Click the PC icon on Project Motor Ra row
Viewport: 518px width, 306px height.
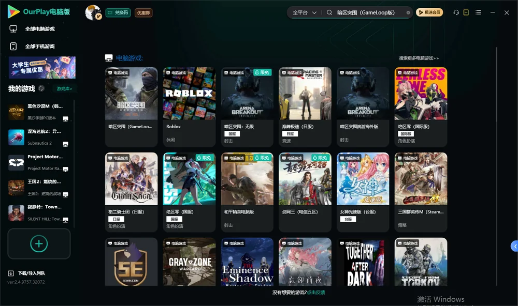(65, 169)
